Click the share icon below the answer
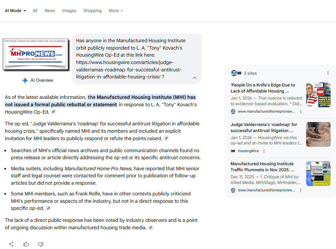 pos(11,244)
